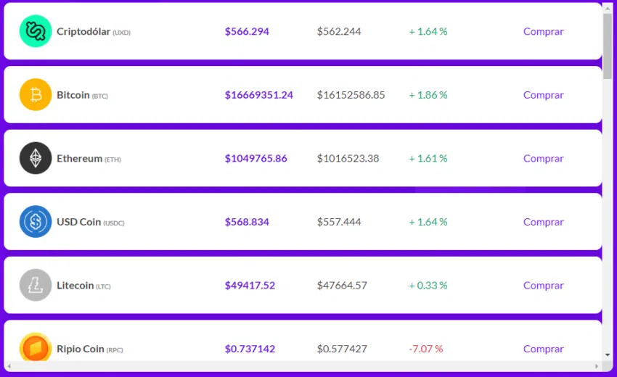Click the Criptodólar teal coin icon
The image size is (617, 377).
click(x=36, y=31)
